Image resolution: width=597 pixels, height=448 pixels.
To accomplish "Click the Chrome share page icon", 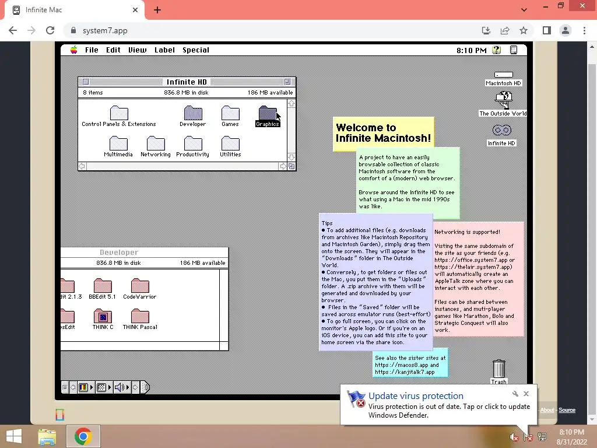I will pyautogui.click(x=505, y=30).
